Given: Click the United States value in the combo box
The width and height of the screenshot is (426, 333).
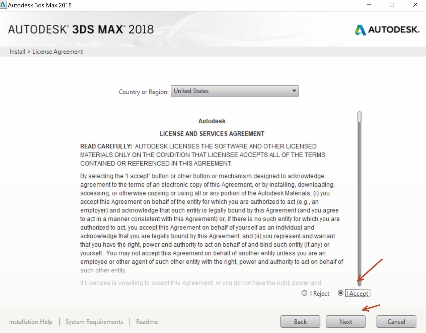Looking at the screenshot, I should (191, 91).
